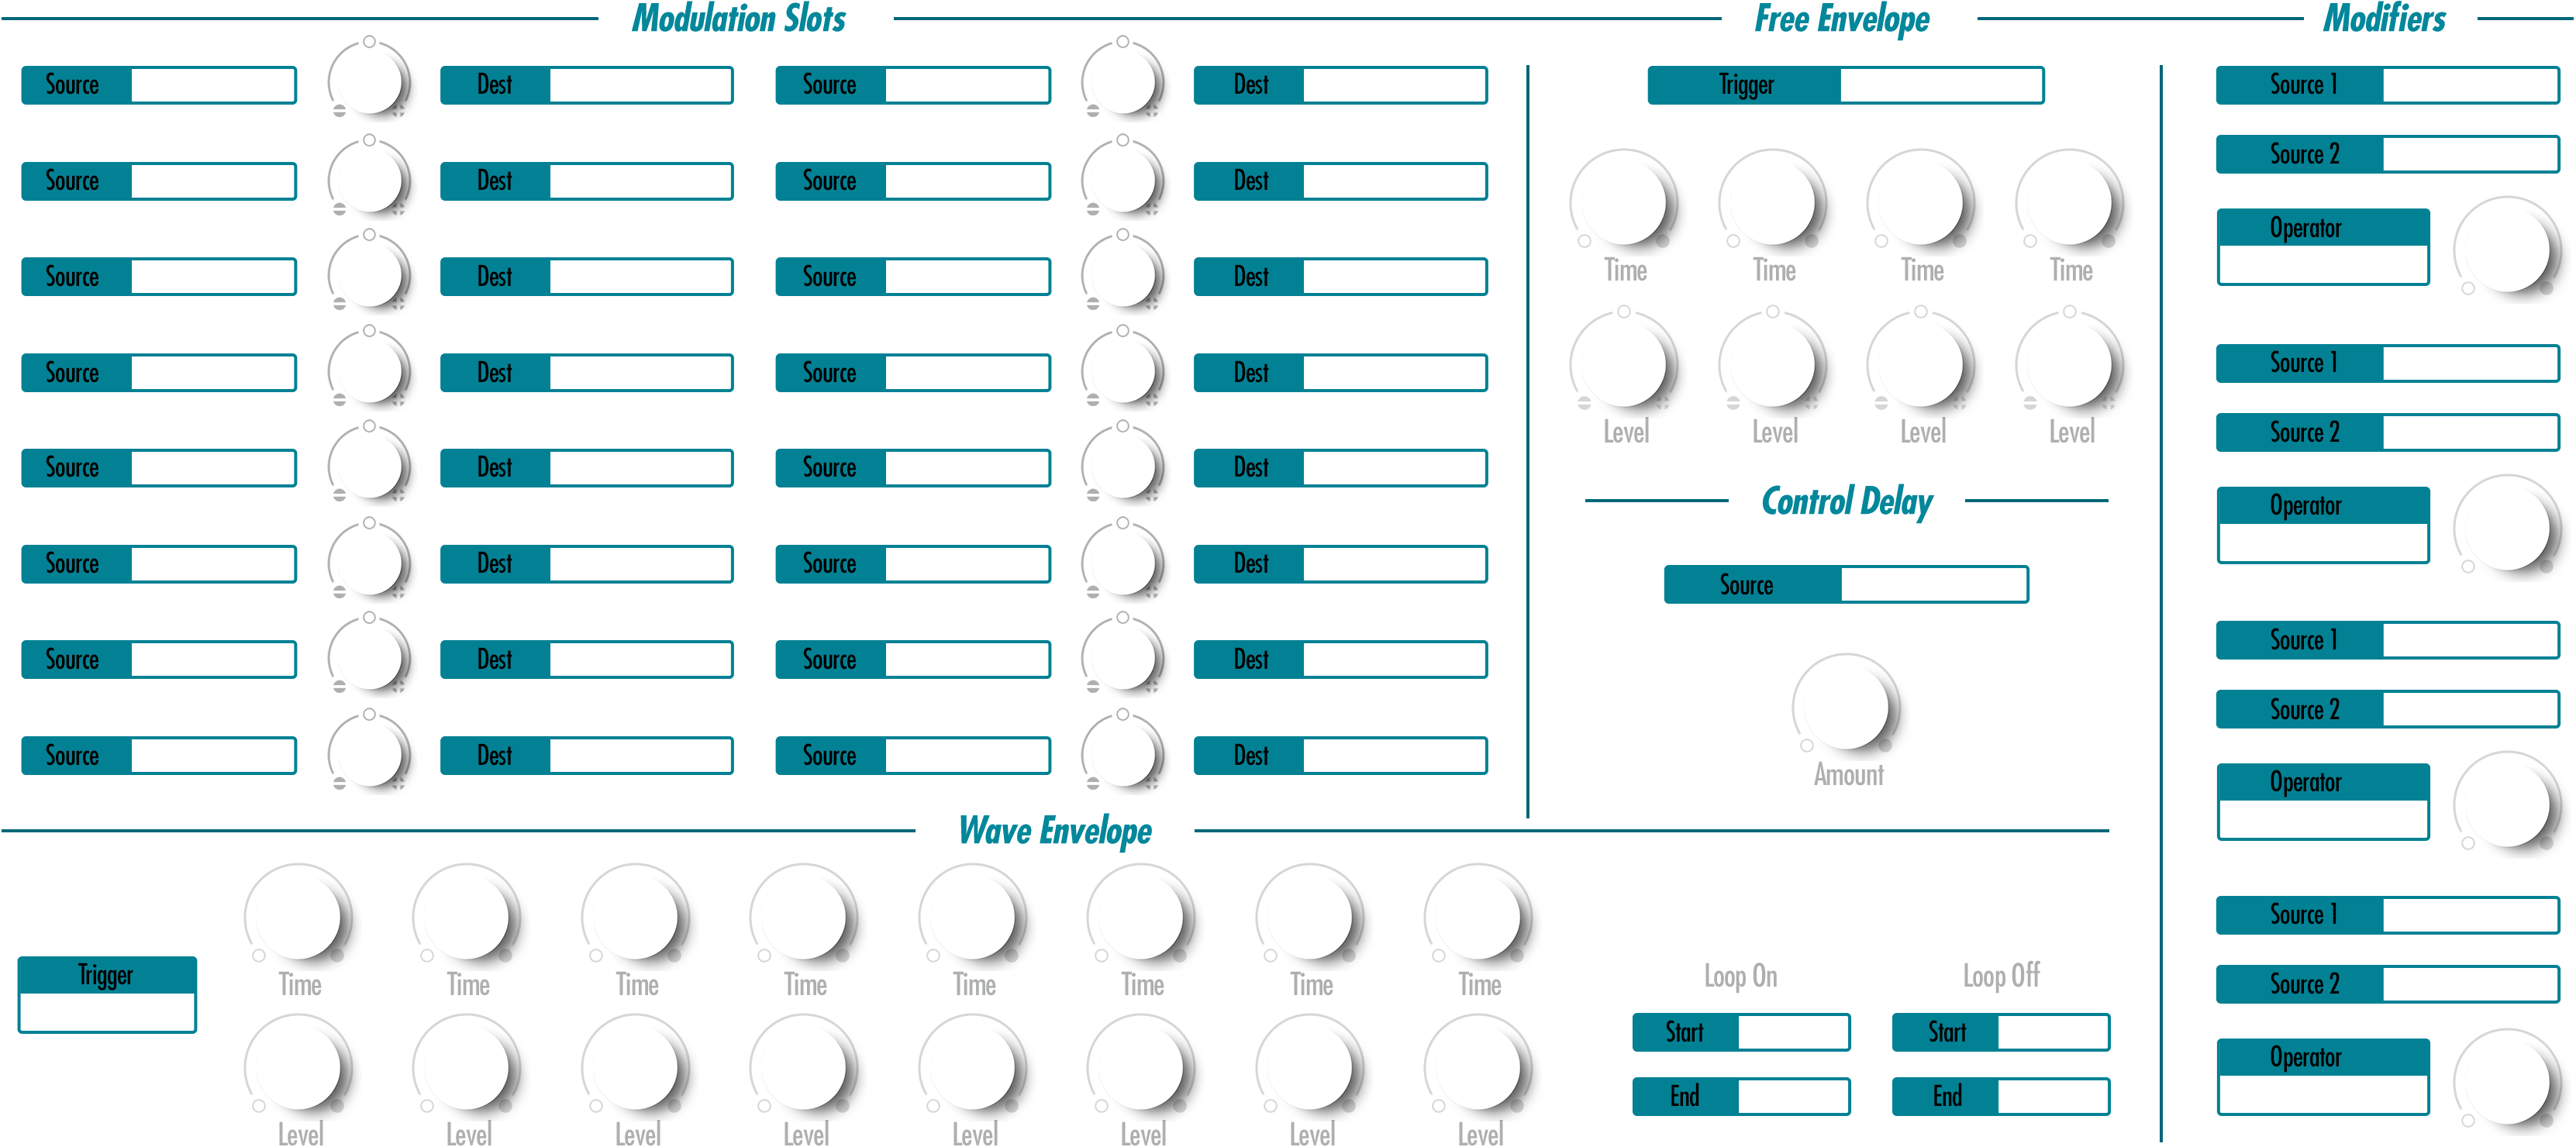Open the Free Envelope Trigger dropdown
The image size is (2576, 1147).
point(1845,85)
